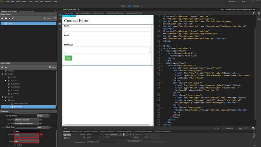Switch to DMXzone App Connect panel tab
The width and height of the screenshot is (261, 147).
[x=26, y=11]
